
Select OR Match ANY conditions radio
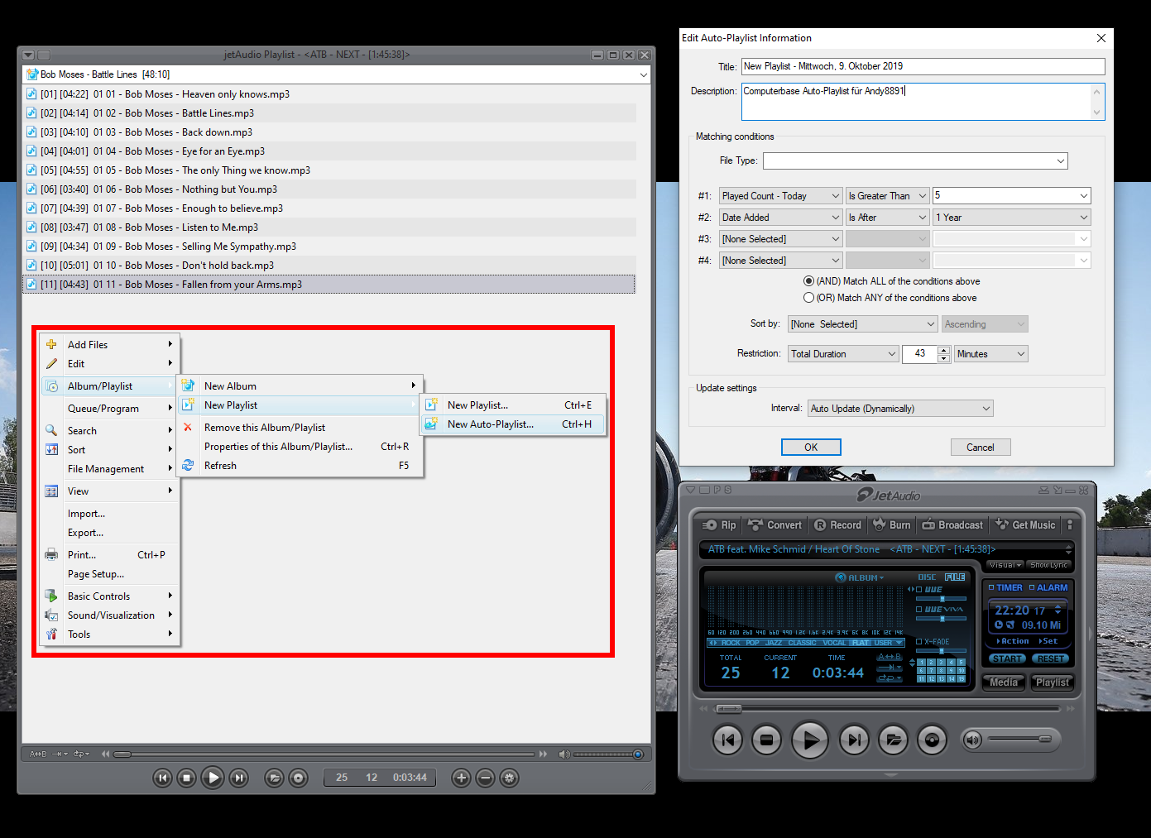click(x=808, y=298)
